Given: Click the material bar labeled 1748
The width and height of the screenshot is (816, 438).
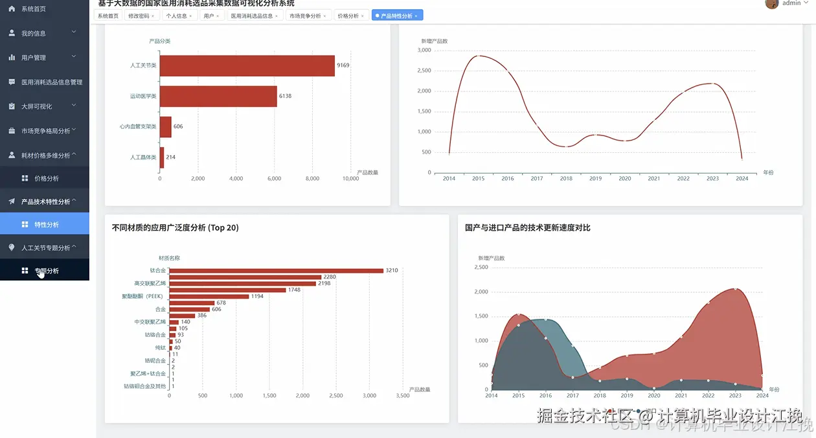Looking at the screenshot, I should coord(228,290).
